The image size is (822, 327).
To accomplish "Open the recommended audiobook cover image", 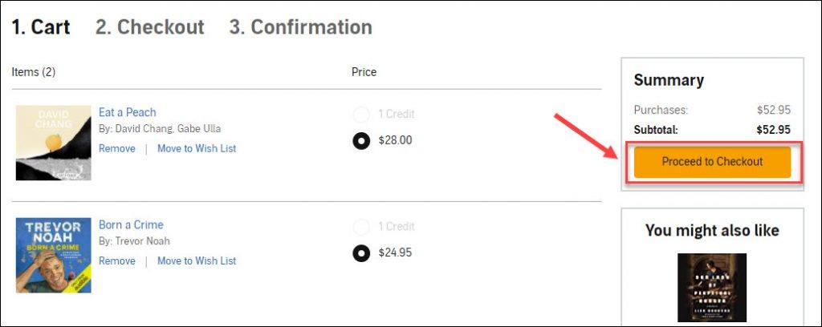I will pyautogui.click(x=712, y=288).
